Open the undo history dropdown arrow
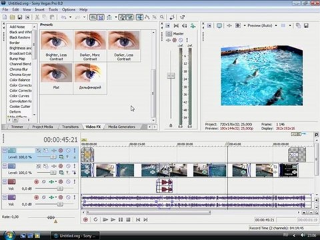320x240 pixels. (x=71, y=17)
